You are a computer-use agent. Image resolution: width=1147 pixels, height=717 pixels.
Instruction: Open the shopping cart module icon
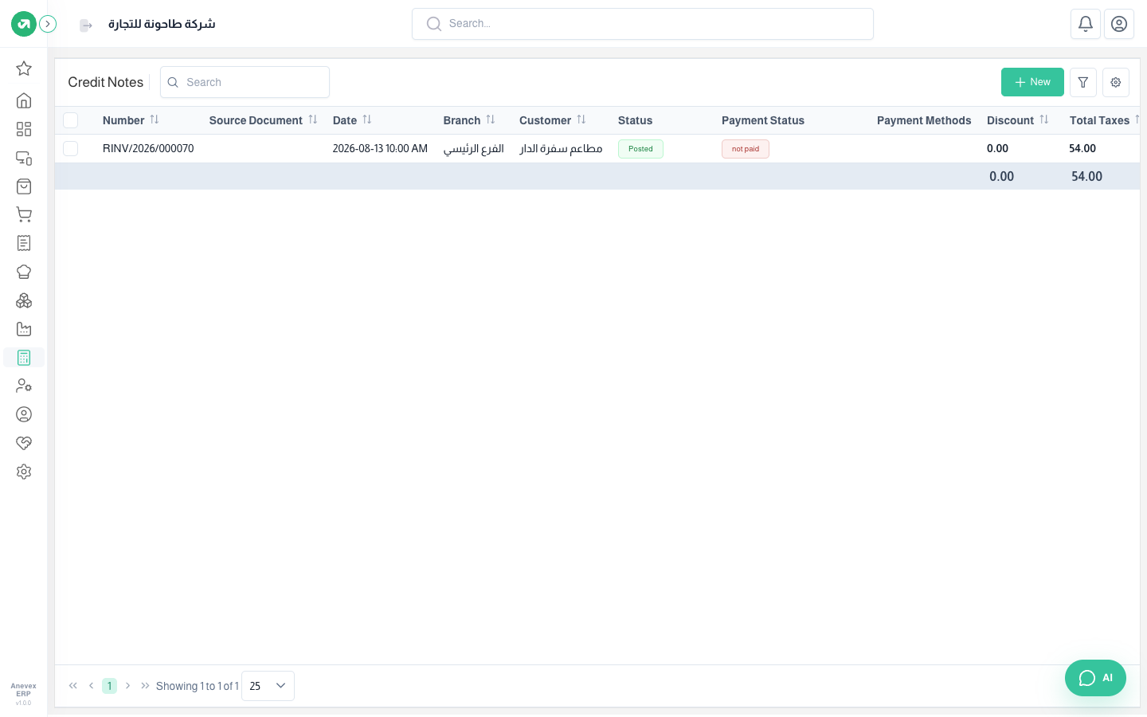[24, 214]
